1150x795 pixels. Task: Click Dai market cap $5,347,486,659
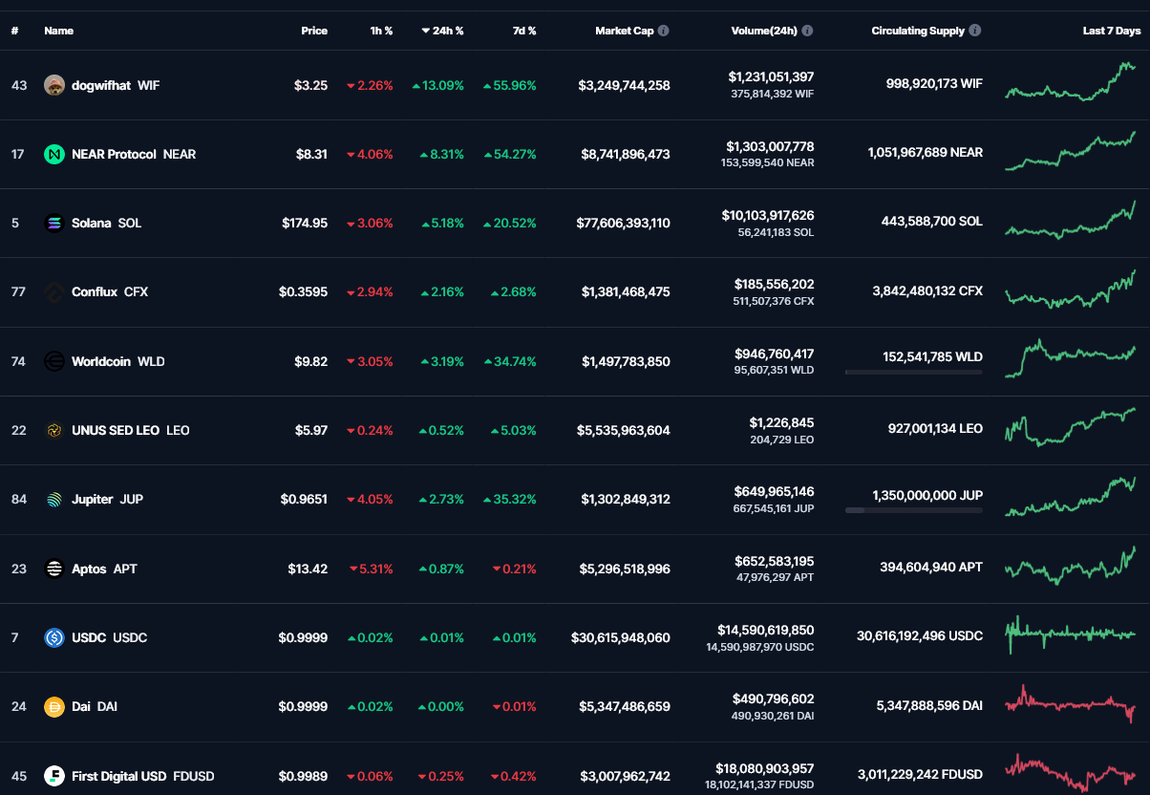point(625,706)
